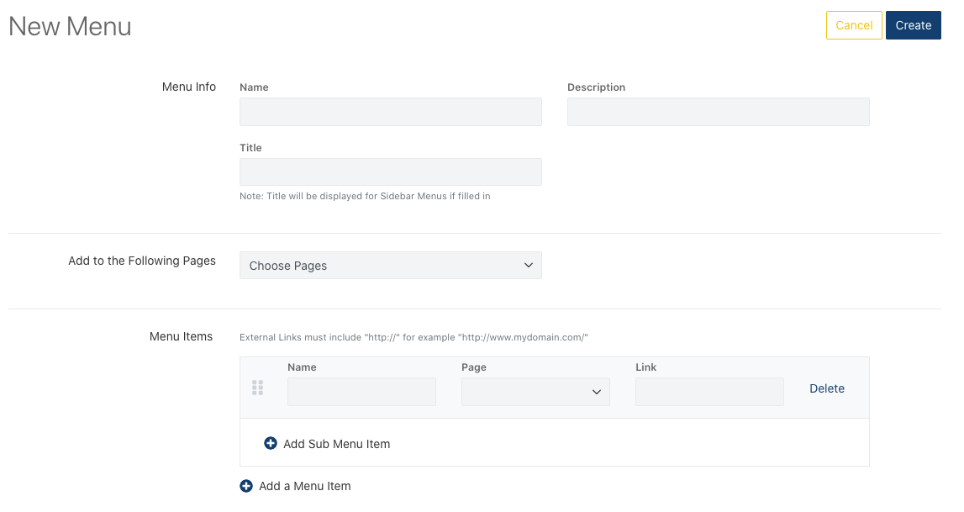Click the Menu Info section label
Viewport: 964px width, 512px height.
point(189,87)
